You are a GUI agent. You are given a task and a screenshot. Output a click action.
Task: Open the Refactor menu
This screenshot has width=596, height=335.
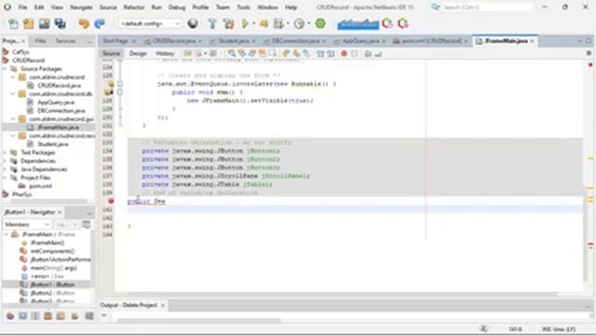point(134,7)
